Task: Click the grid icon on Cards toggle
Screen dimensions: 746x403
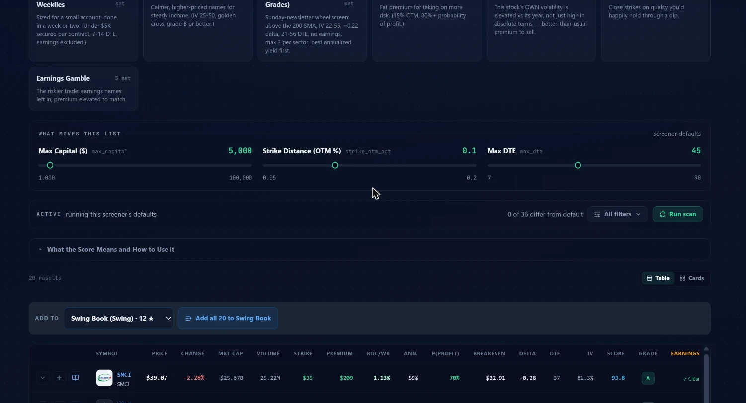Action: (x=682, y=278)
